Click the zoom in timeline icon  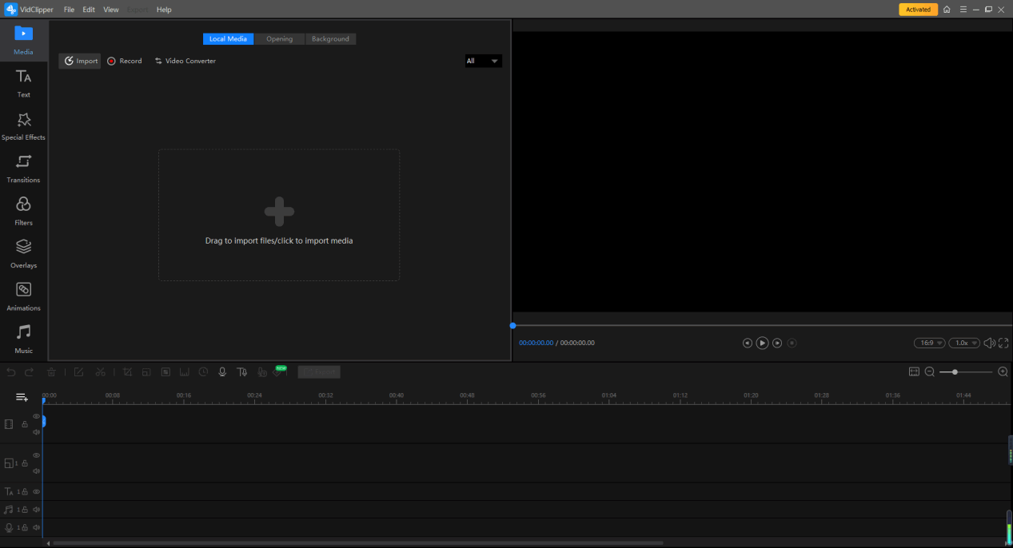click(x=1003, y=372)
